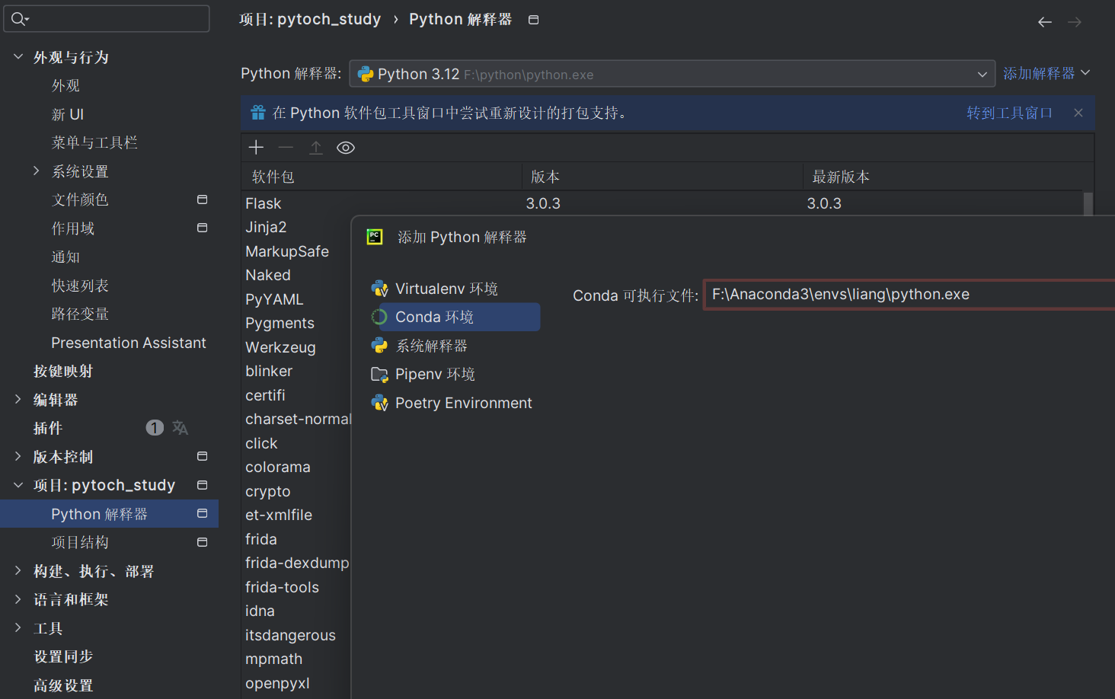Click the upgrade package arrow icon
This screenshot has width=1115, height=699.
tap(316, 148)
